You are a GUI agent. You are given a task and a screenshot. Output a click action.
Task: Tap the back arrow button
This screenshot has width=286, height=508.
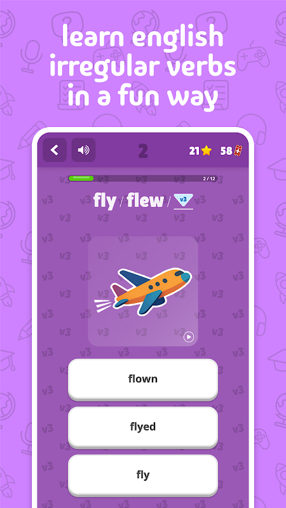click(x=55, y=150)
